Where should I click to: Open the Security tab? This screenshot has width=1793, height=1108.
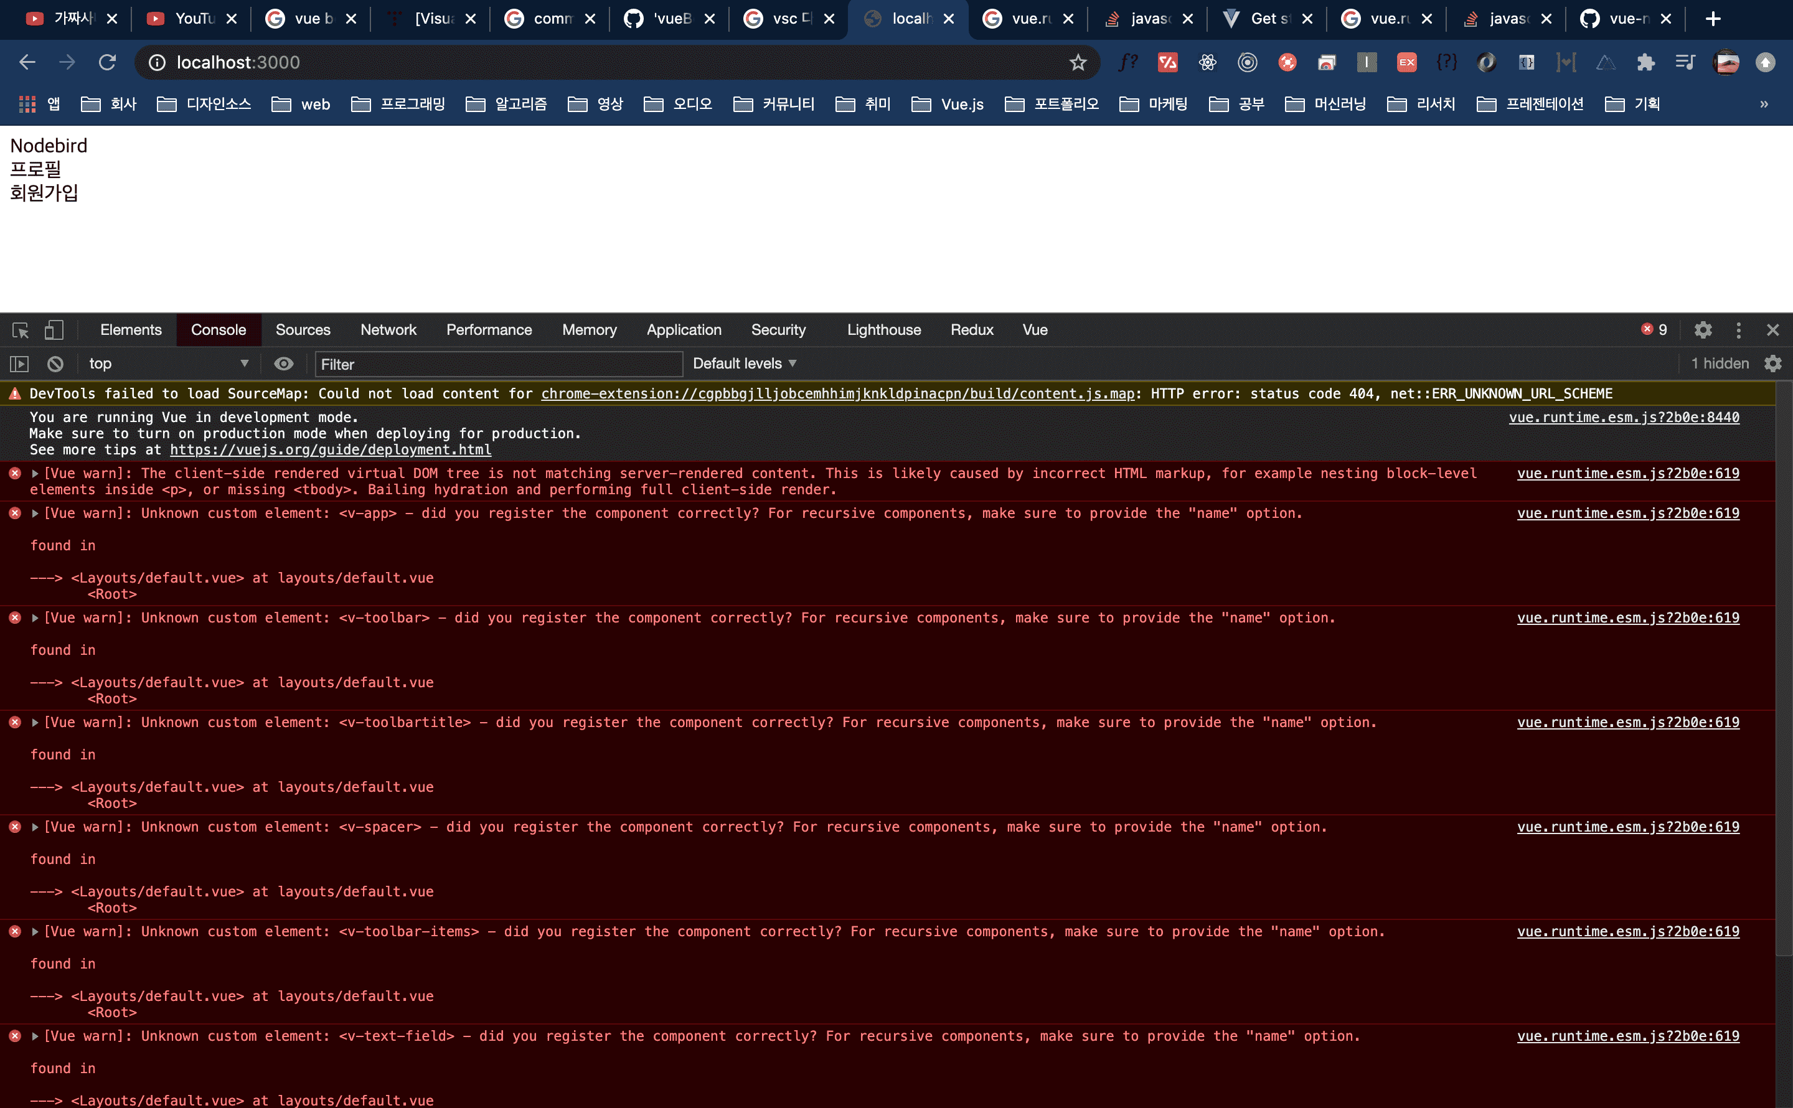click(778, 330)
